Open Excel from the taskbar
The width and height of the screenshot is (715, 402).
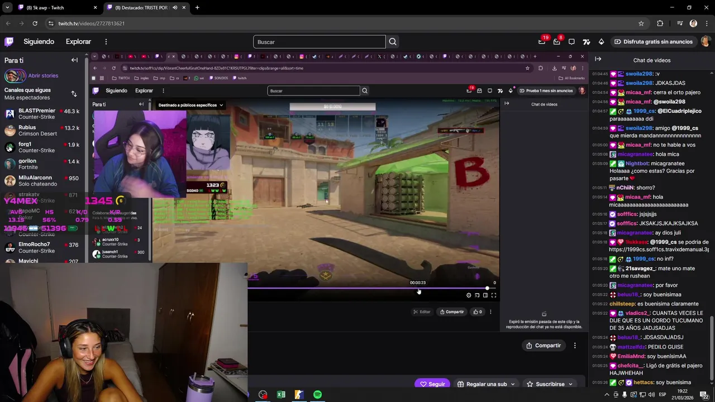coord(281,395)
